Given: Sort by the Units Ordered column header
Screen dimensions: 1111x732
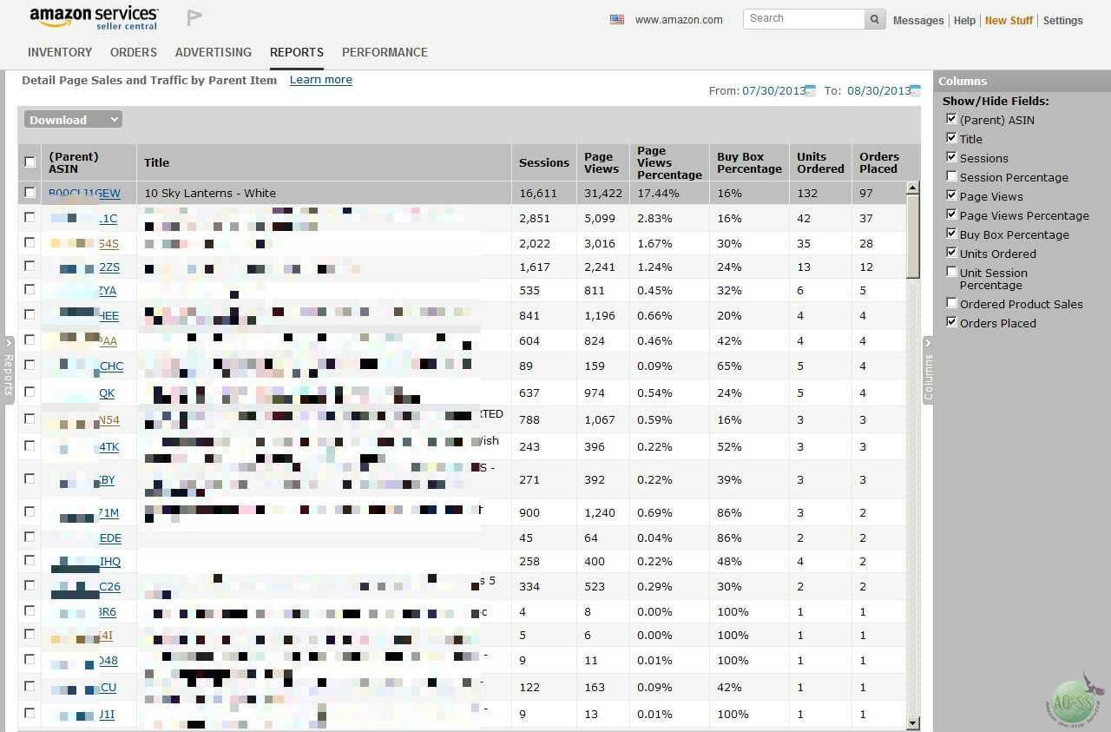Looking at the screenshot, I should click(820, 162).
